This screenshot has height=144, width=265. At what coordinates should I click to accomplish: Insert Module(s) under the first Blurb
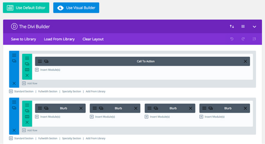pos(48,116)
